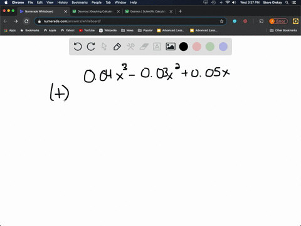Bookmark this page with star icon

221,21
